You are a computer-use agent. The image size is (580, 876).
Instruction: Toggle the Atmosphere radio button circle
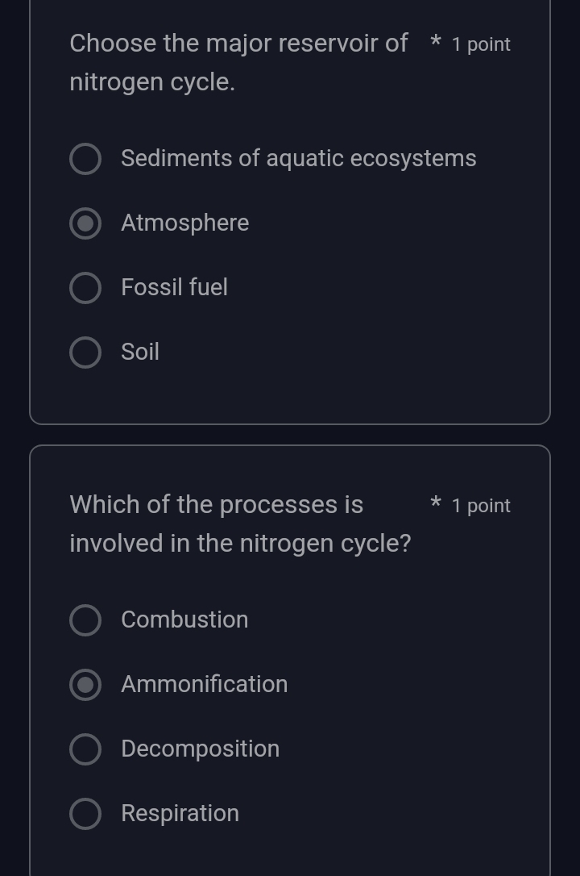point(85,223)
